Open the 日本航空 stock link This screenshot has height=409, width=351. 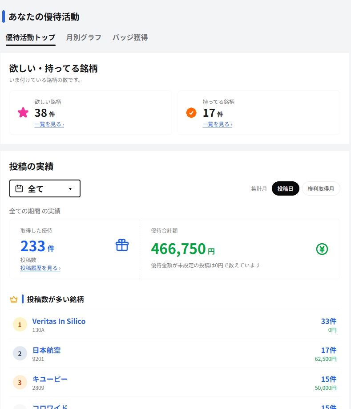[46, 350]
